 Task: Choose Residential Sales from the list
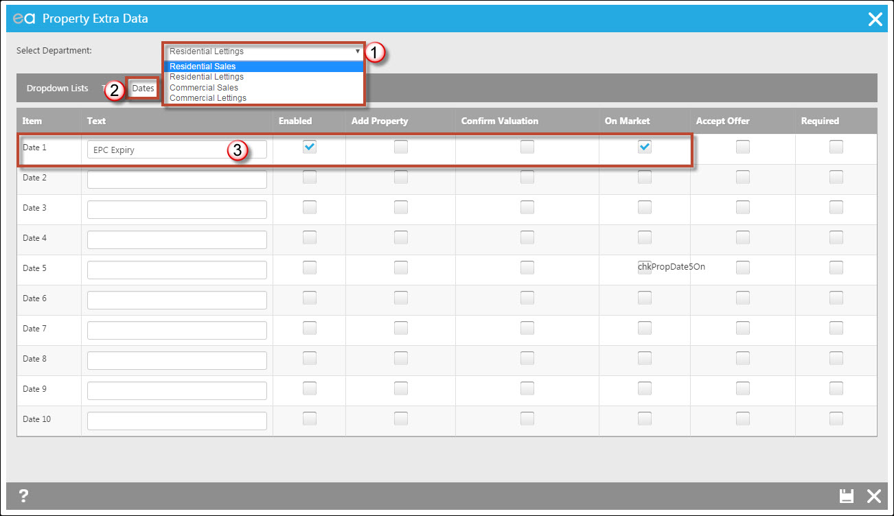click(264, 67)
